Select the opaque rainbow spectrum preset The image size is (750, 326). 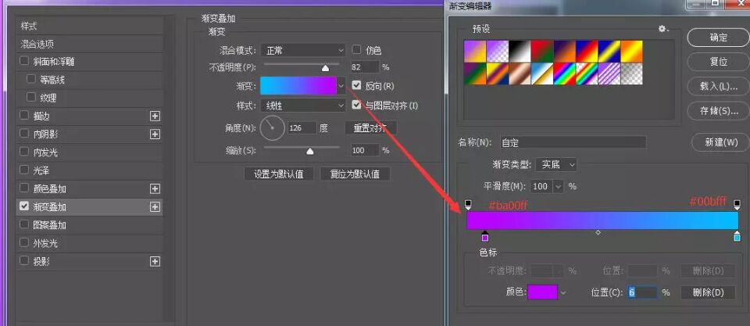(564, 73)
